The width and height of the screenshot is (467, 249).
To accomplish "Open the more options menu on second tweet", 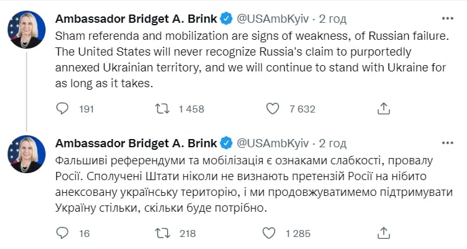I will pos(447,143).
